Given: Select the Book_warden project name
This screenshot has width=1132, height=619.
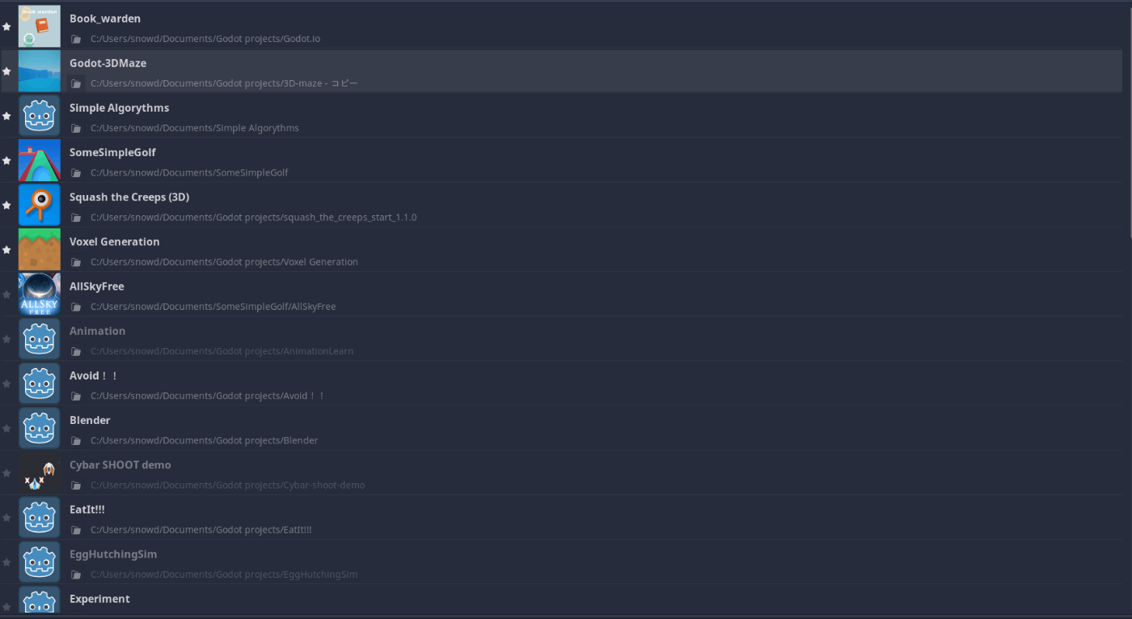Looking at the screenshot, I should (105, 19).
